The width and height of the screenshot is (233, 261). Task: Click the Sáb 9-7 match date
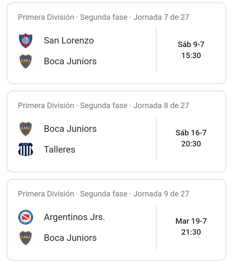tap(191, 44)
